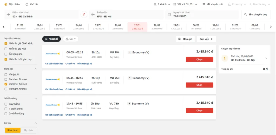The width and height of the screenshot is (276, 135).
Task: Switch to the Đại lý tab
Action: tap(70, 39)
